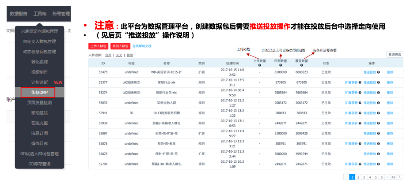Go to page 6 in pagination
410x187 pixels.
click(381, 177)
